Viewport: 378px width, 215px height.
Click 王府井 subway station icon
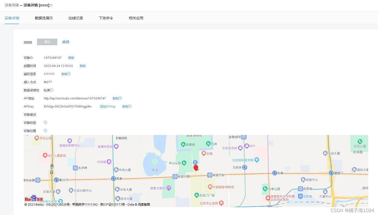click(245, 168)
